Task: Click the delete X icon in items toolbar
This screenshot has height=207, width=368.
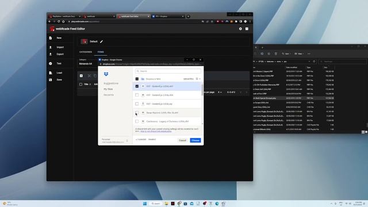Action: tap(89, 76)
